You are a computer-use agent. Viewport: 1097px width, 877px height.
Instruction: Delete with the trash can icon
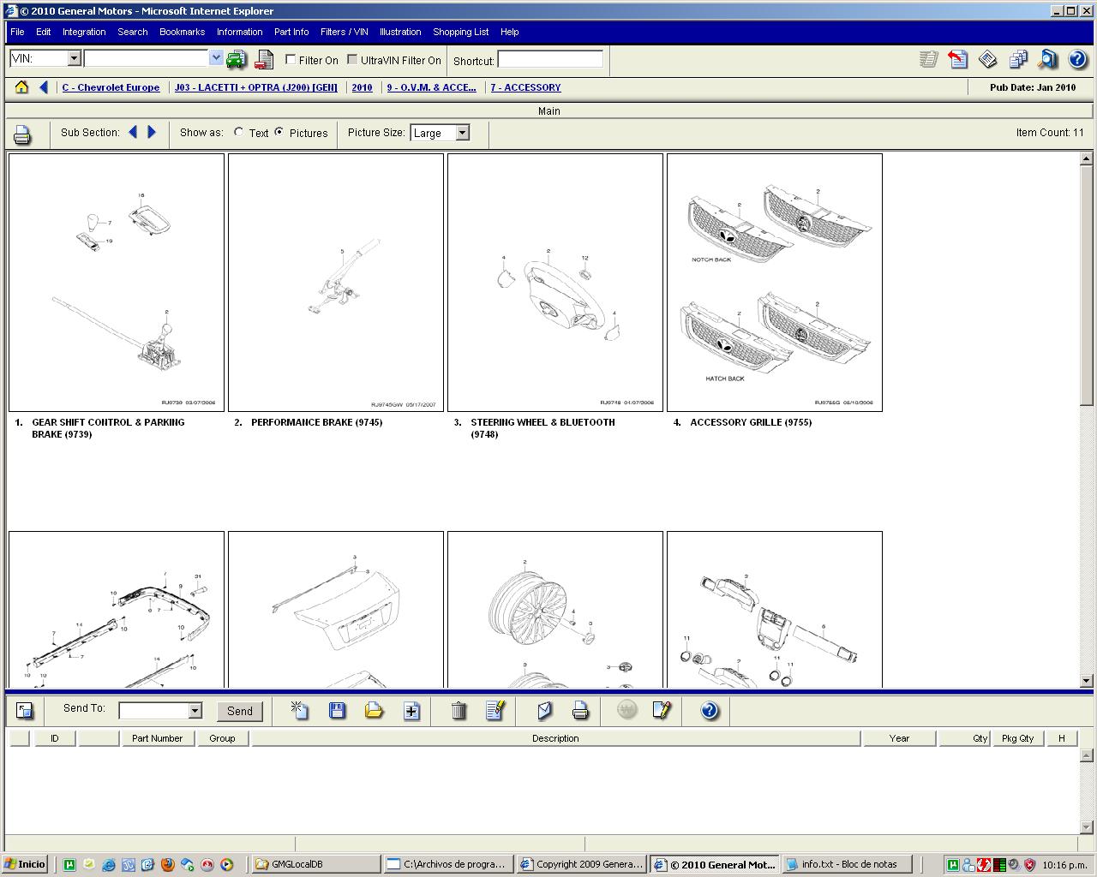(x=459, y=710)
